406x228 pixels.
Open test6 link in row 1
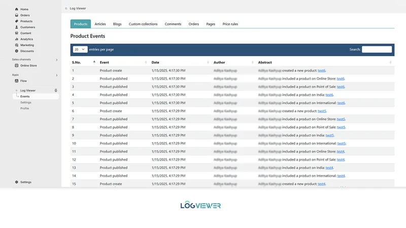point(321,70)
